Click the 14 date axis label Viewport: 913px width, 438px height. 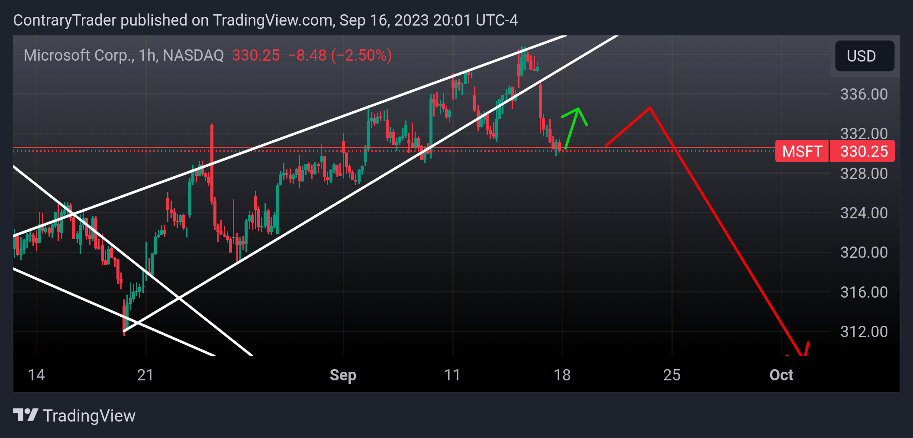(x=36, y=375)
